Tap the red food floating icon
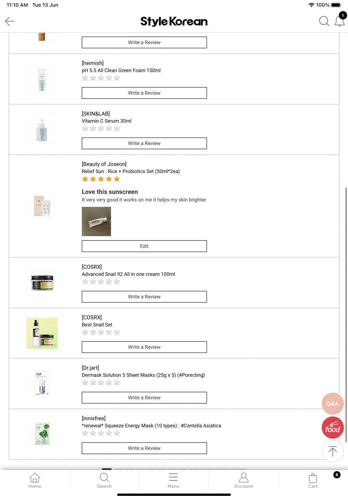 [x=333, y=428]
